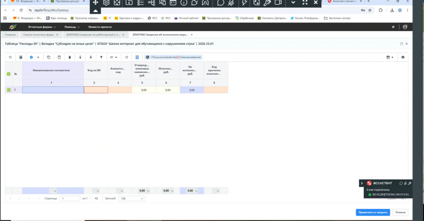Viewport: 424px width, 221px height.
Task: Click the refresh icon in table toolbar
Action: (126, 57)
